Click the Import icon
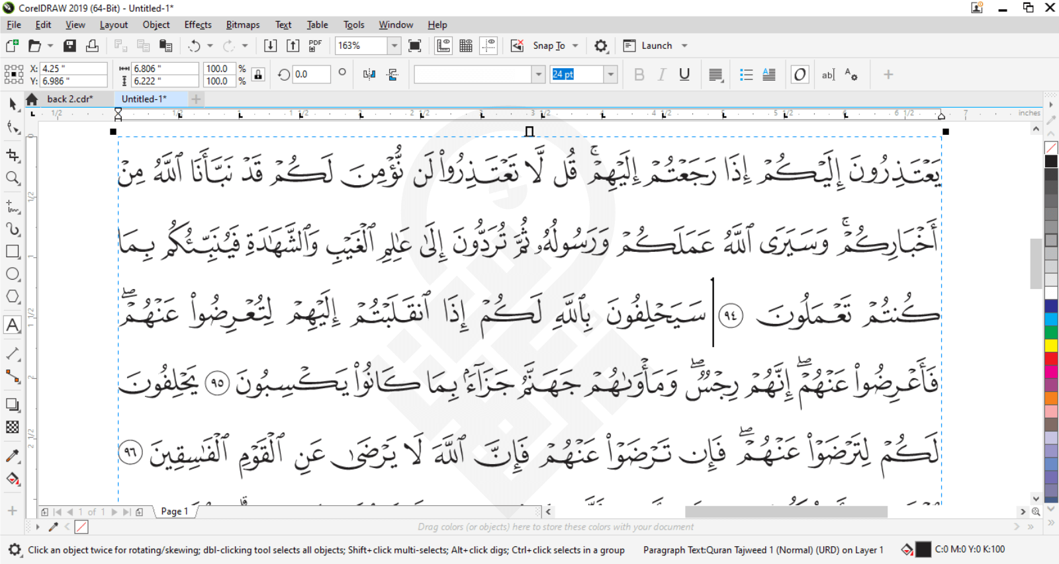 270,46
